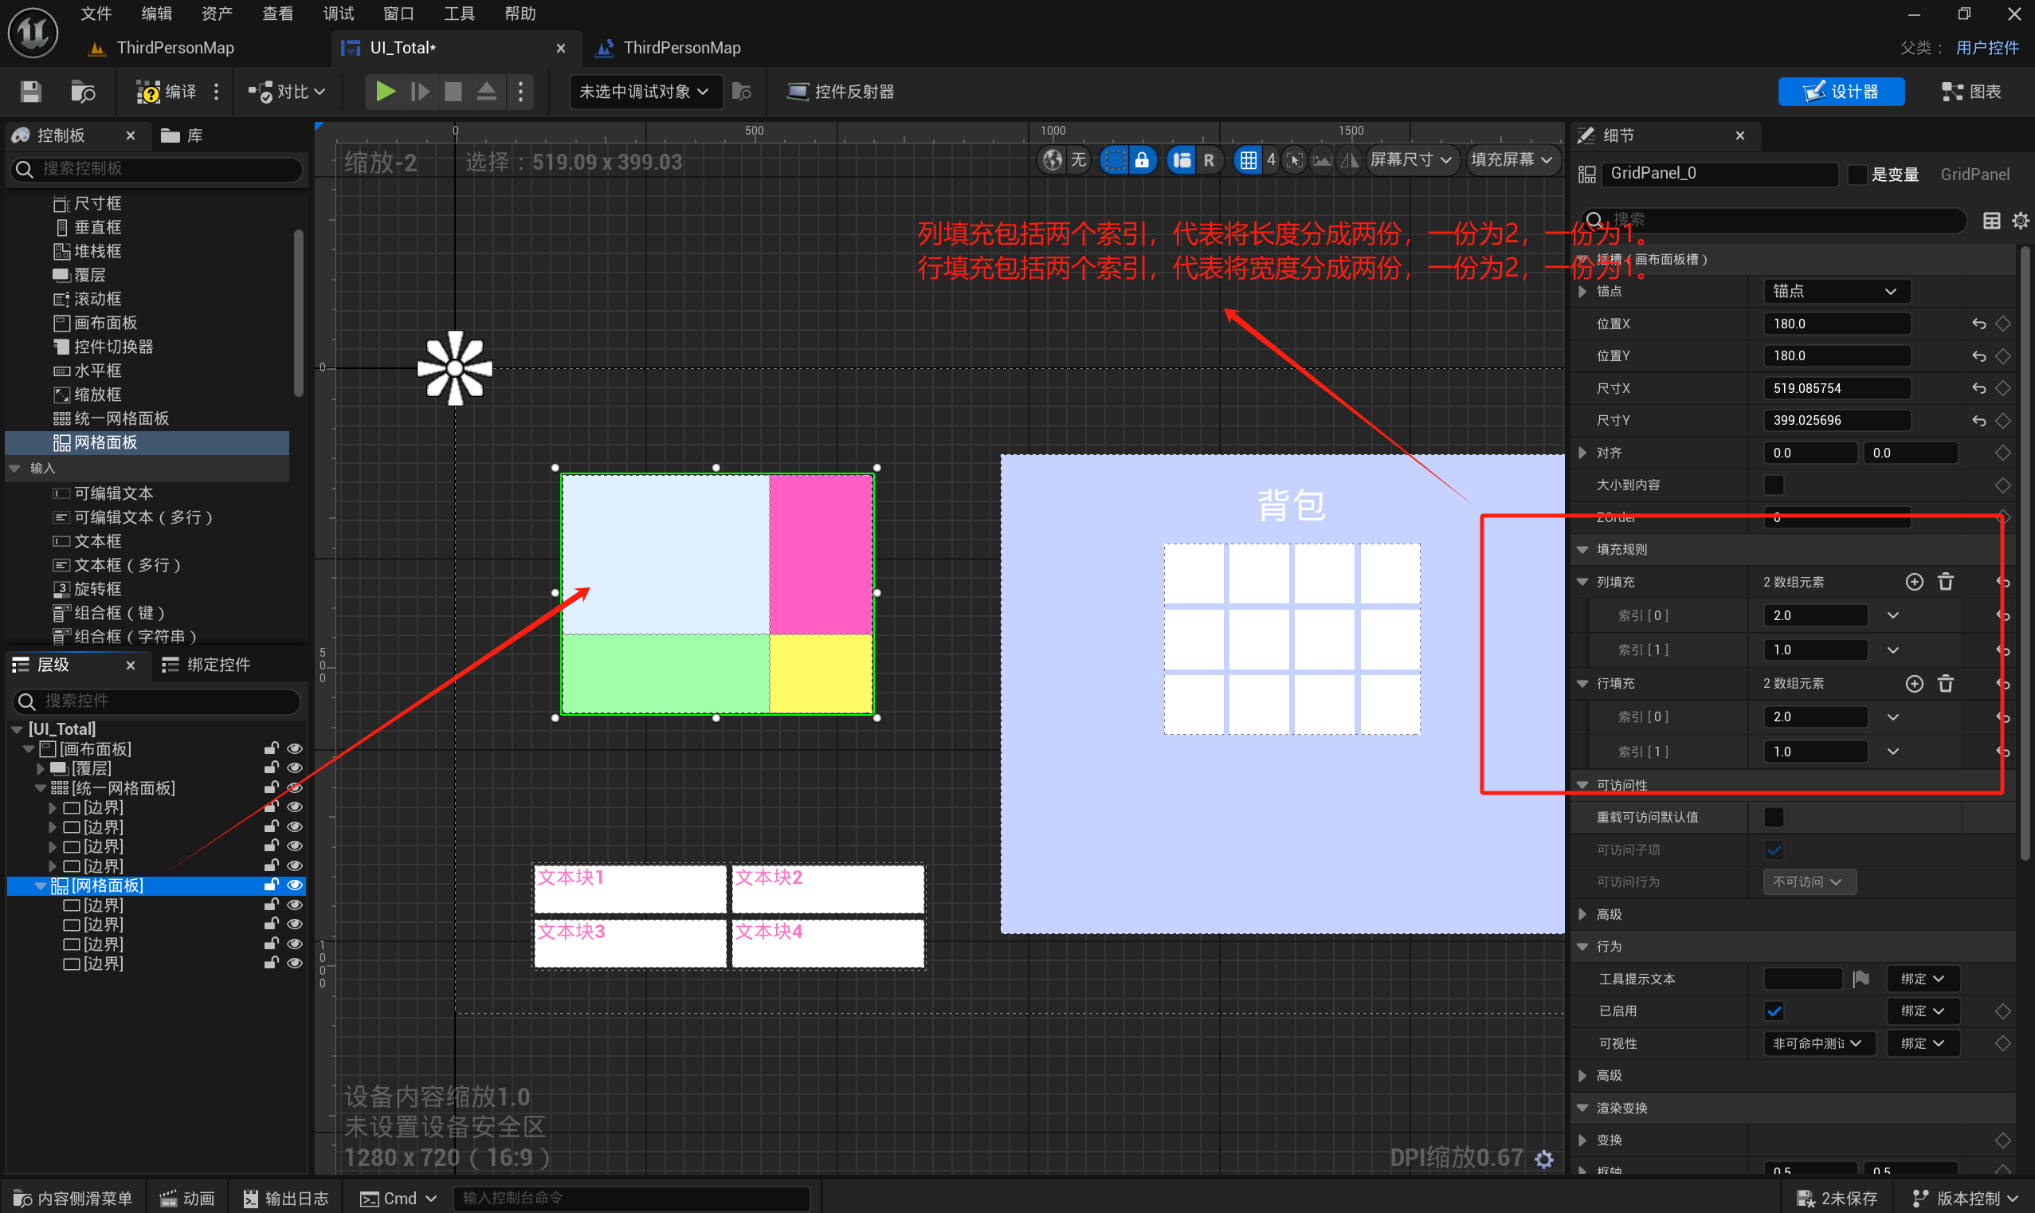Expand the 对齐 alignment property
This screenshot has width=2035, height=1213.
click(1582, 453)
